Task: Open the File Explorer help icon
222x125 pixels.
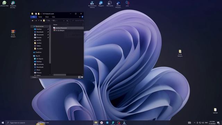Action: click(82, 17)
